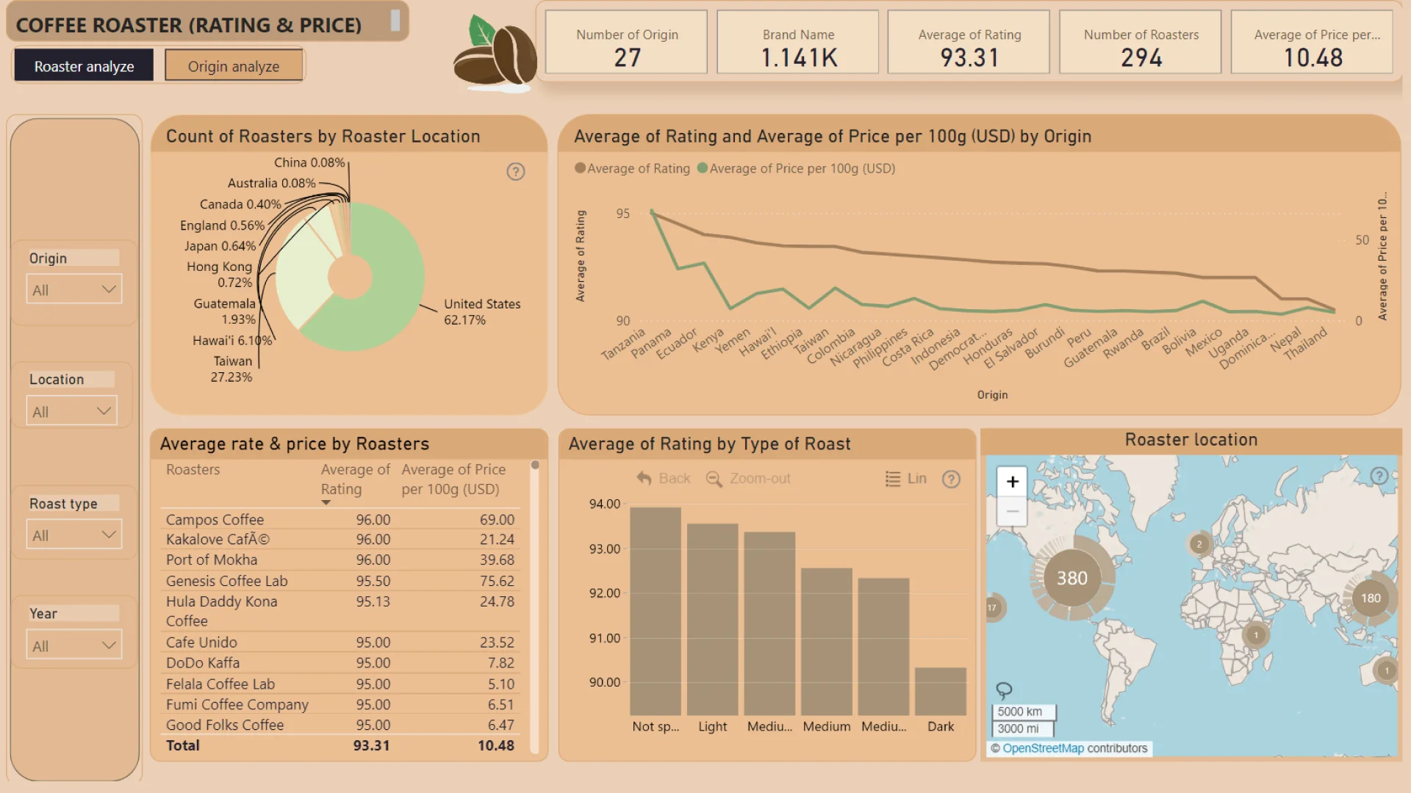The width and height of the screenshot is (1411, 793).
Task: Click the dashboard title collapse handle
Action: (x=395, y=21)
